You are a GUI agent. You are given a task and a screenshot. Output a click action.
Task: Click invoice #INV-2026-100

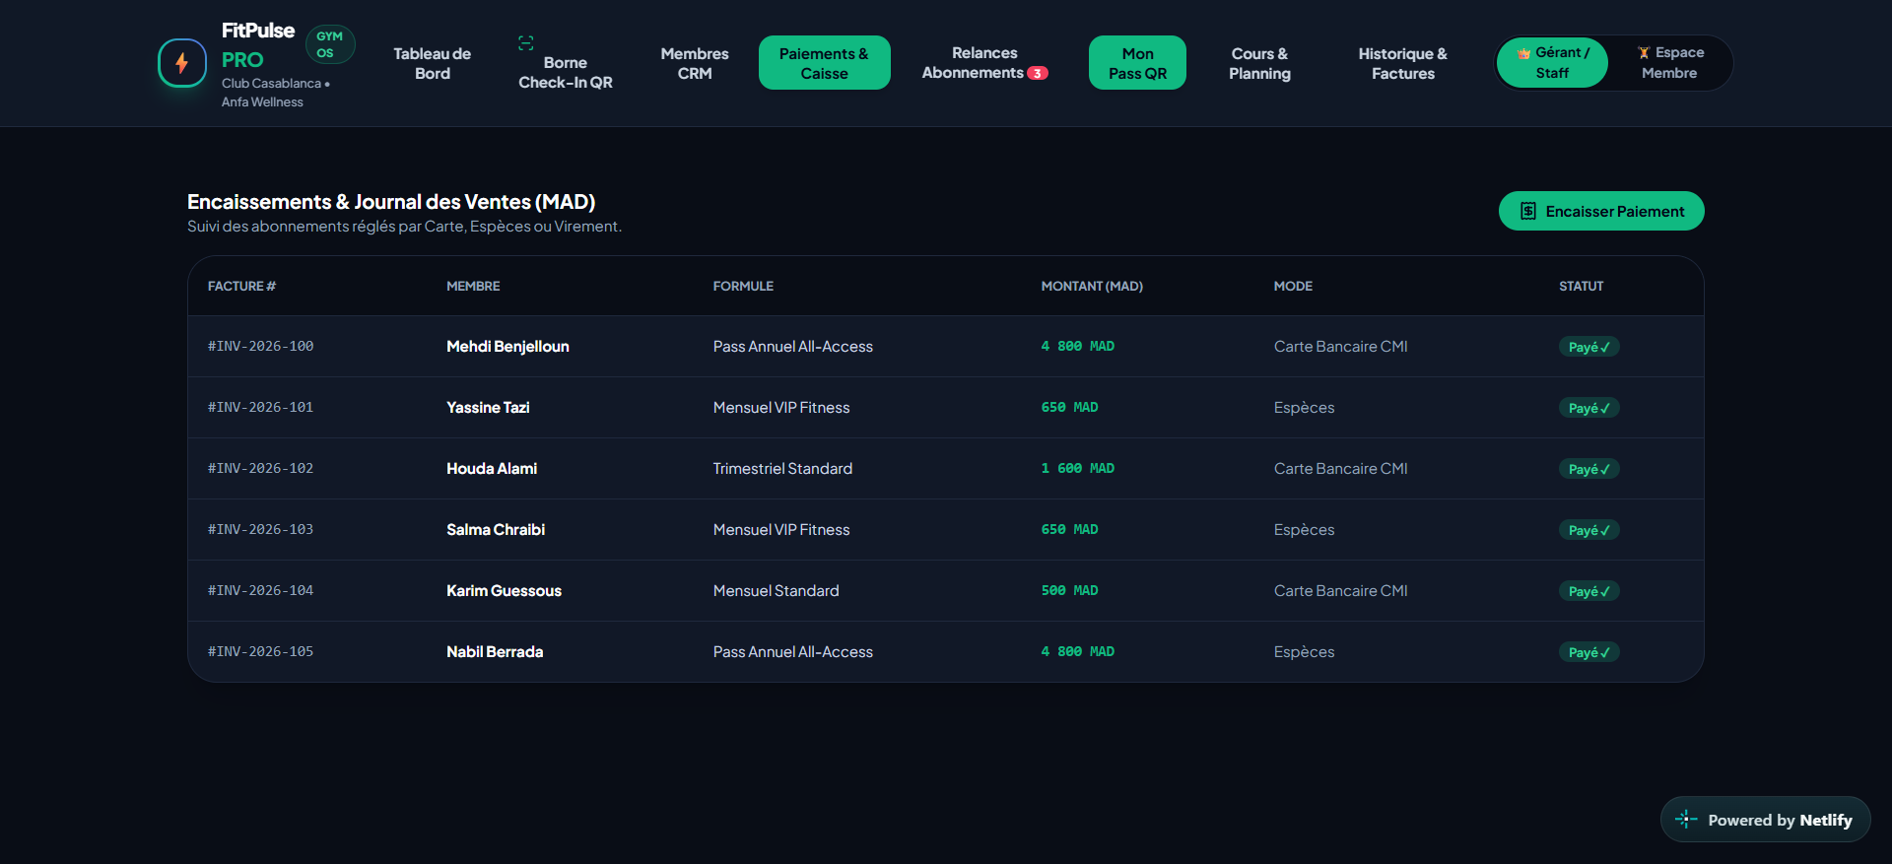tap(260, 347)
